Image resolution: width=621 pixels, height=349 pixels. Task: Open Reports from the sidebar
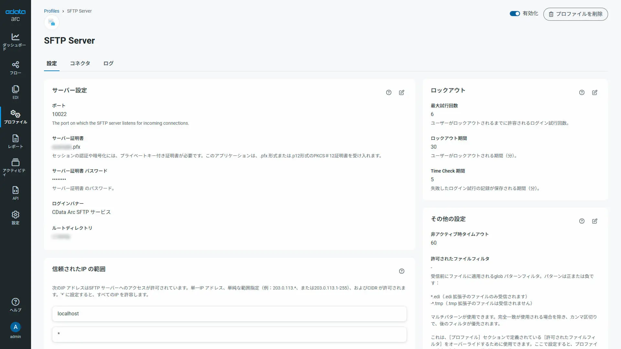[x=15, y=142]
